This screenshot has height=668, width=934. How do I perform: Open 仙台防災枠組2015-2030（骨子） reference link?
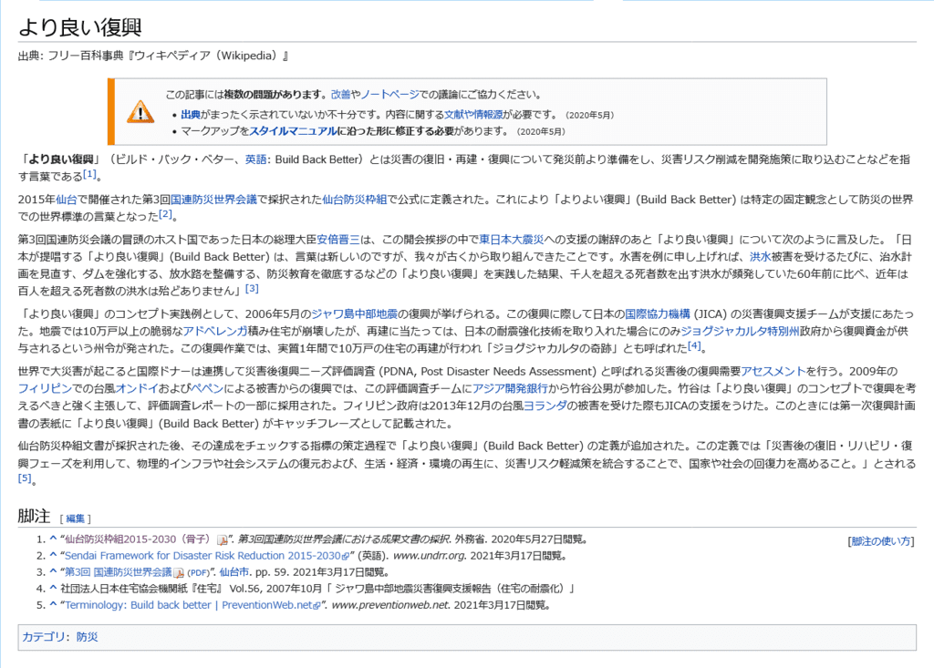[138, 540]
